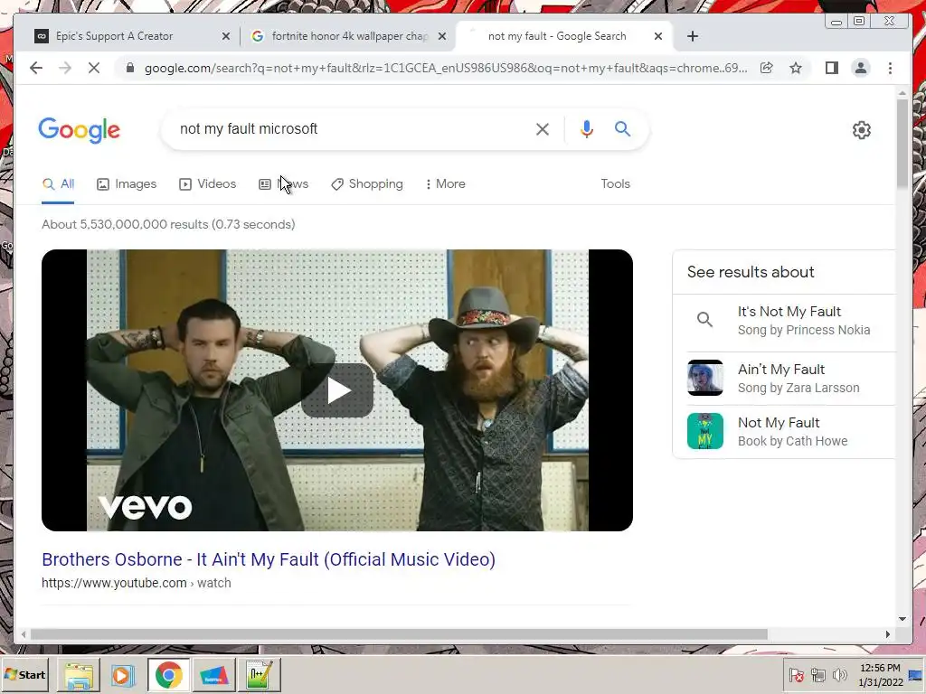The width and height of the screenshot is (926, 694).
Task: Open Google quick settings gear
Action: [862, 130]
